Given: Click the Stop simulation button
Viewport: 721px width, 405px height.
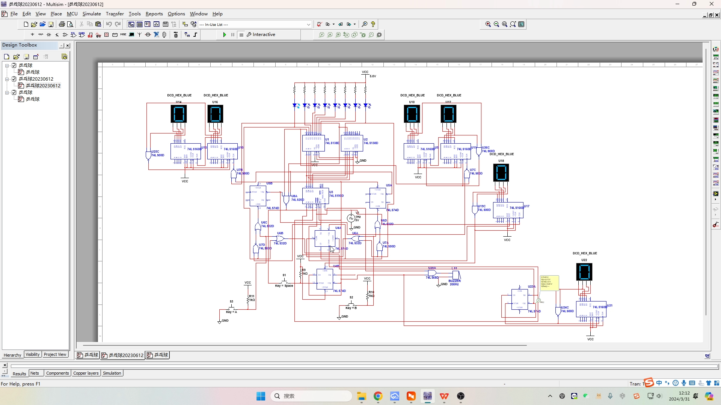Looking at the screenshot, I should [x=241, y=35].
